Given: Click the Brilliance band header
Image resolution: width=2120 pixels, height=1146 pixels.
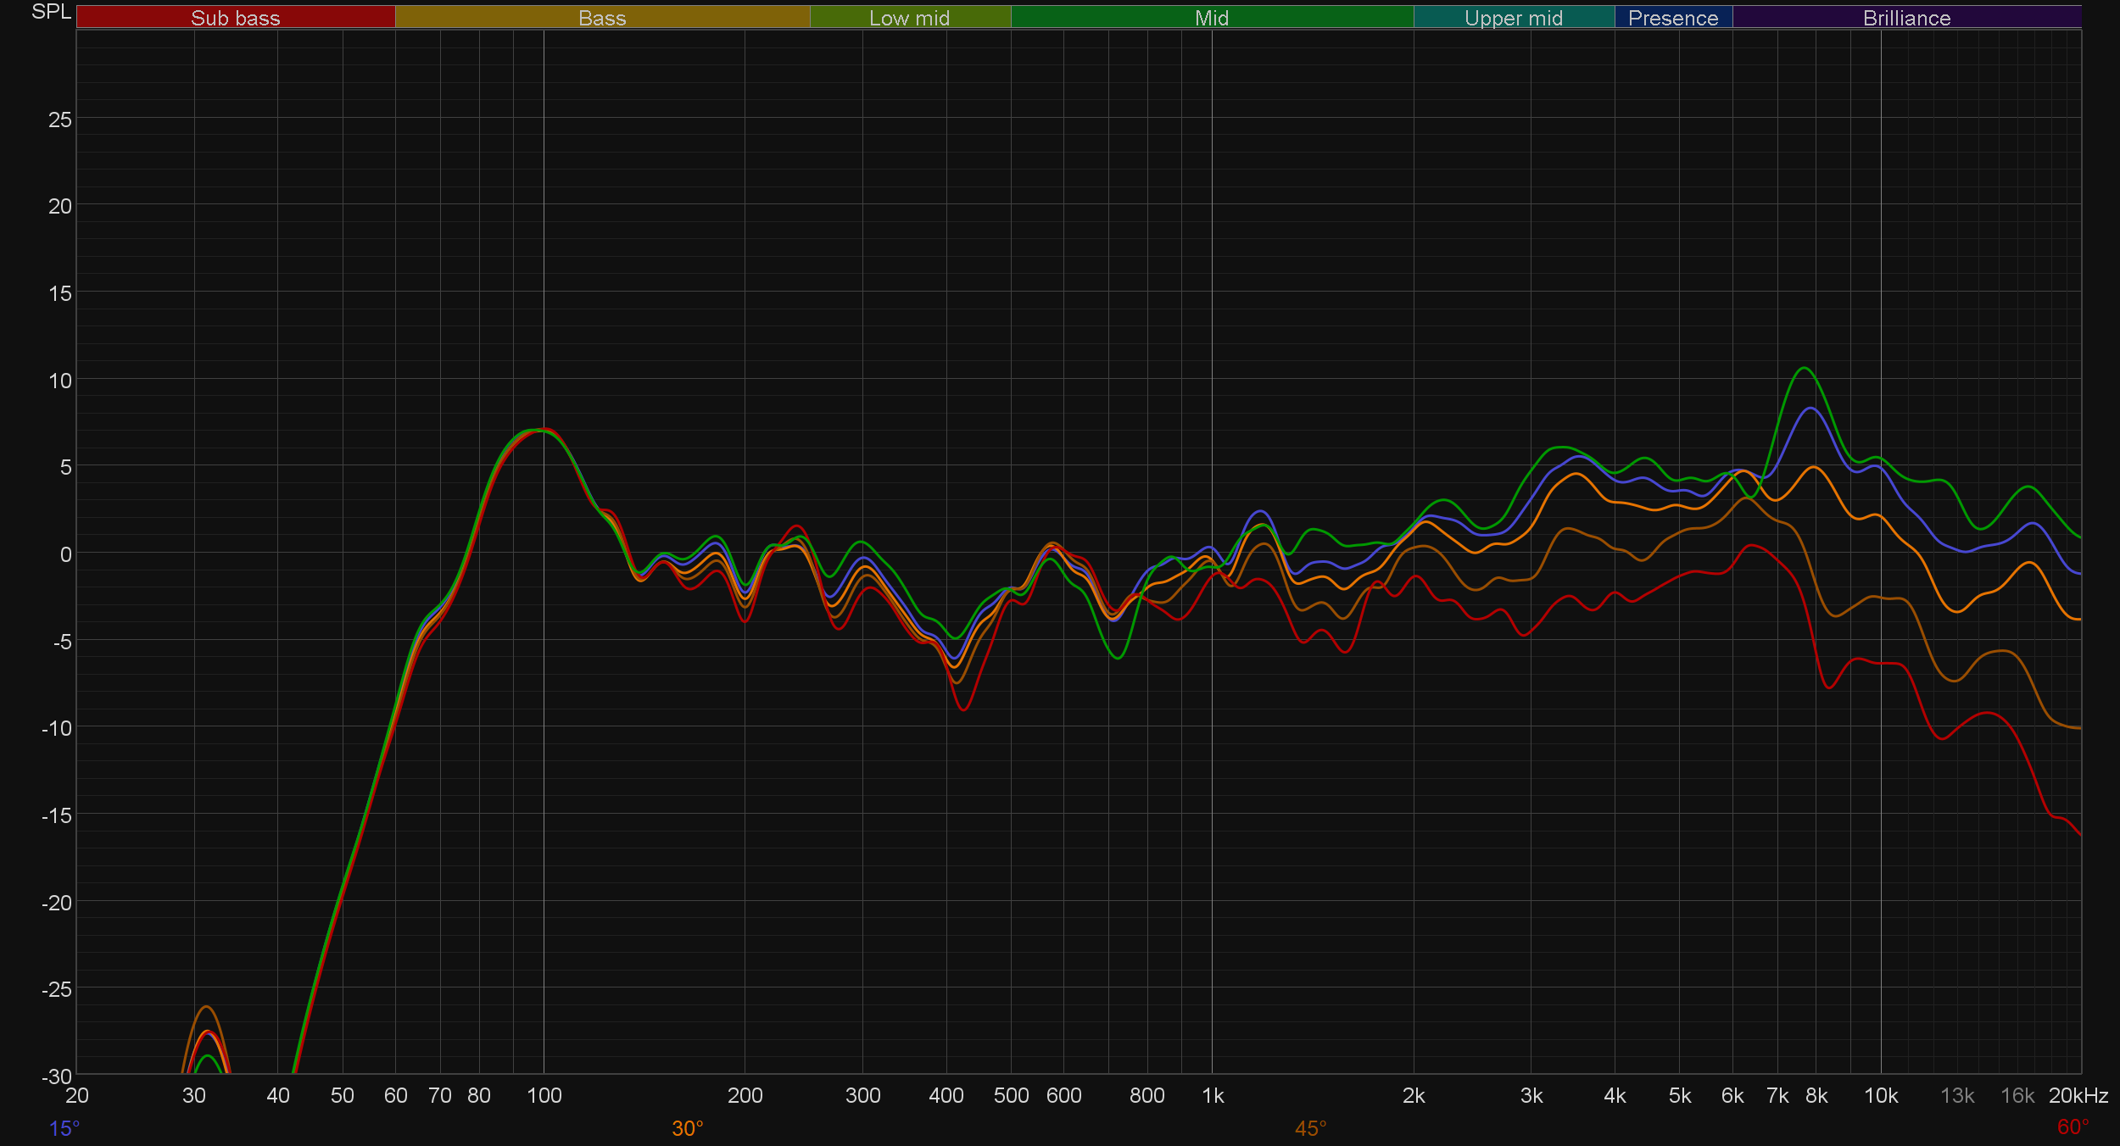Looking at the screenshot, I should [x=1906, y=18].
